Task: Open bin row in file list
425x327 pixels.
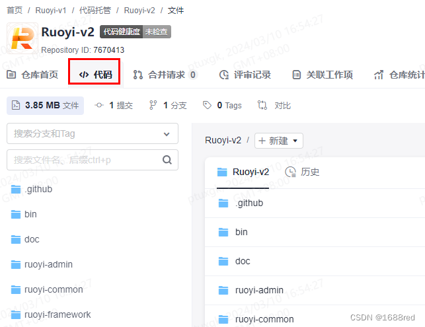Action: [315, 232]
